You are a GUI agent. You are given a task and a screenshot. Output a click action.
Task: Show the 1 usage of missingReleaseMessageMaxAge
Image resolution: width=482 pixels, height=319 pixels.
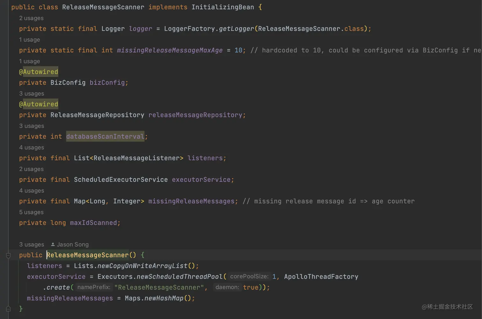click(x=29, y=40)
